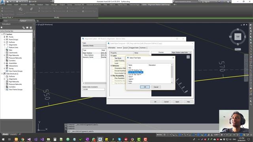
Task: Select the Notes text style
Action: 130,81
